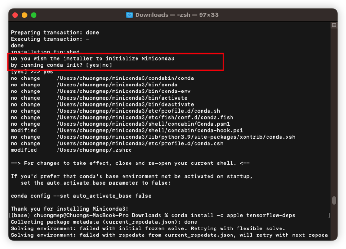Click the "by running conda init? [yes|no]" line
Screen dimensions: 346x249
(x=61, y=65)
